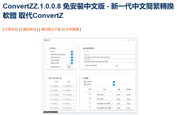
Task: Open the Big5>GBK action dropdown
Action: tap(105, 99)
